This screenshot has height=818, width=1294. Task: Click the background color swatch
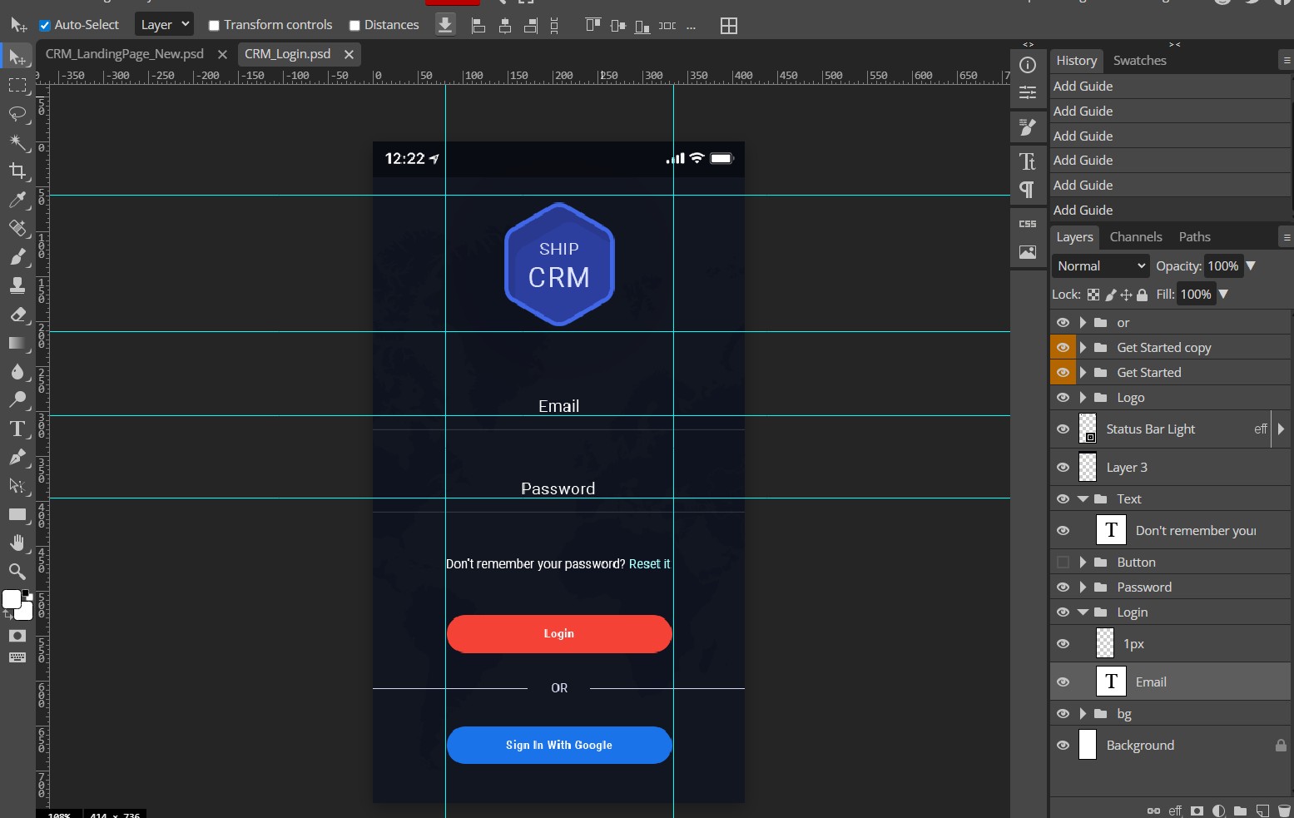coord(25,612)
